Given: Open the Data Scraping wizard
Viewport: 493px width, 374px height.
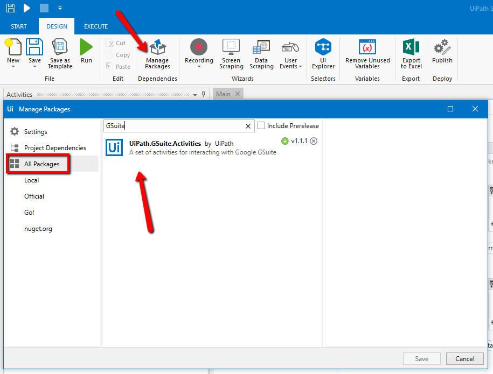Looking at the screenshot, I should coord(261,54).
